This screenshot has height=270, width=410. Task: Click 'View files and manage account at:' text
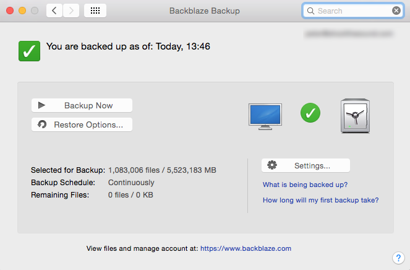142,248
